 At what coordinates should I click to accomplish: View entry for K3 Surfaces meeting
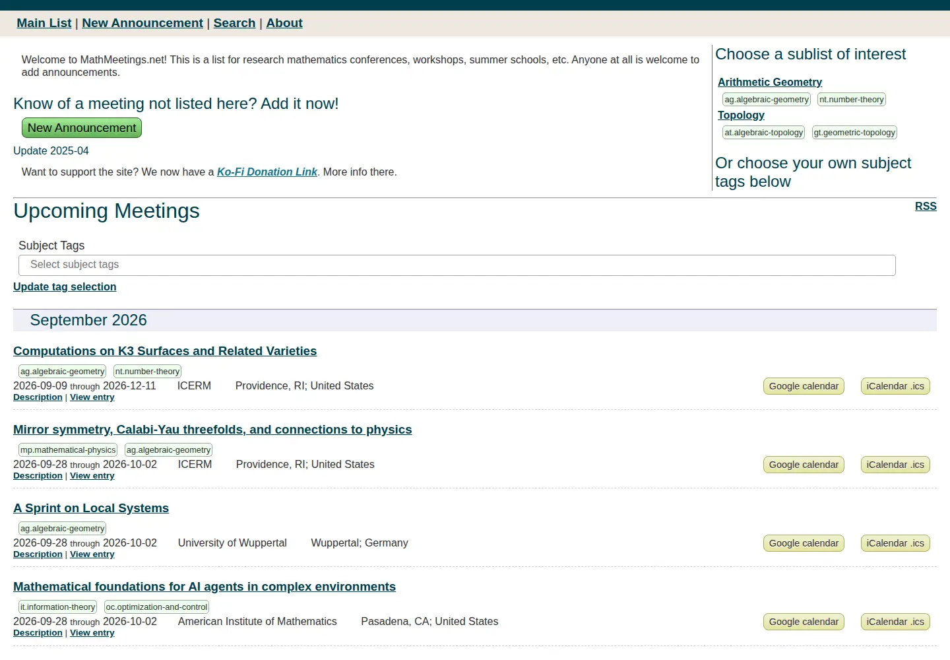click(92, 397)
